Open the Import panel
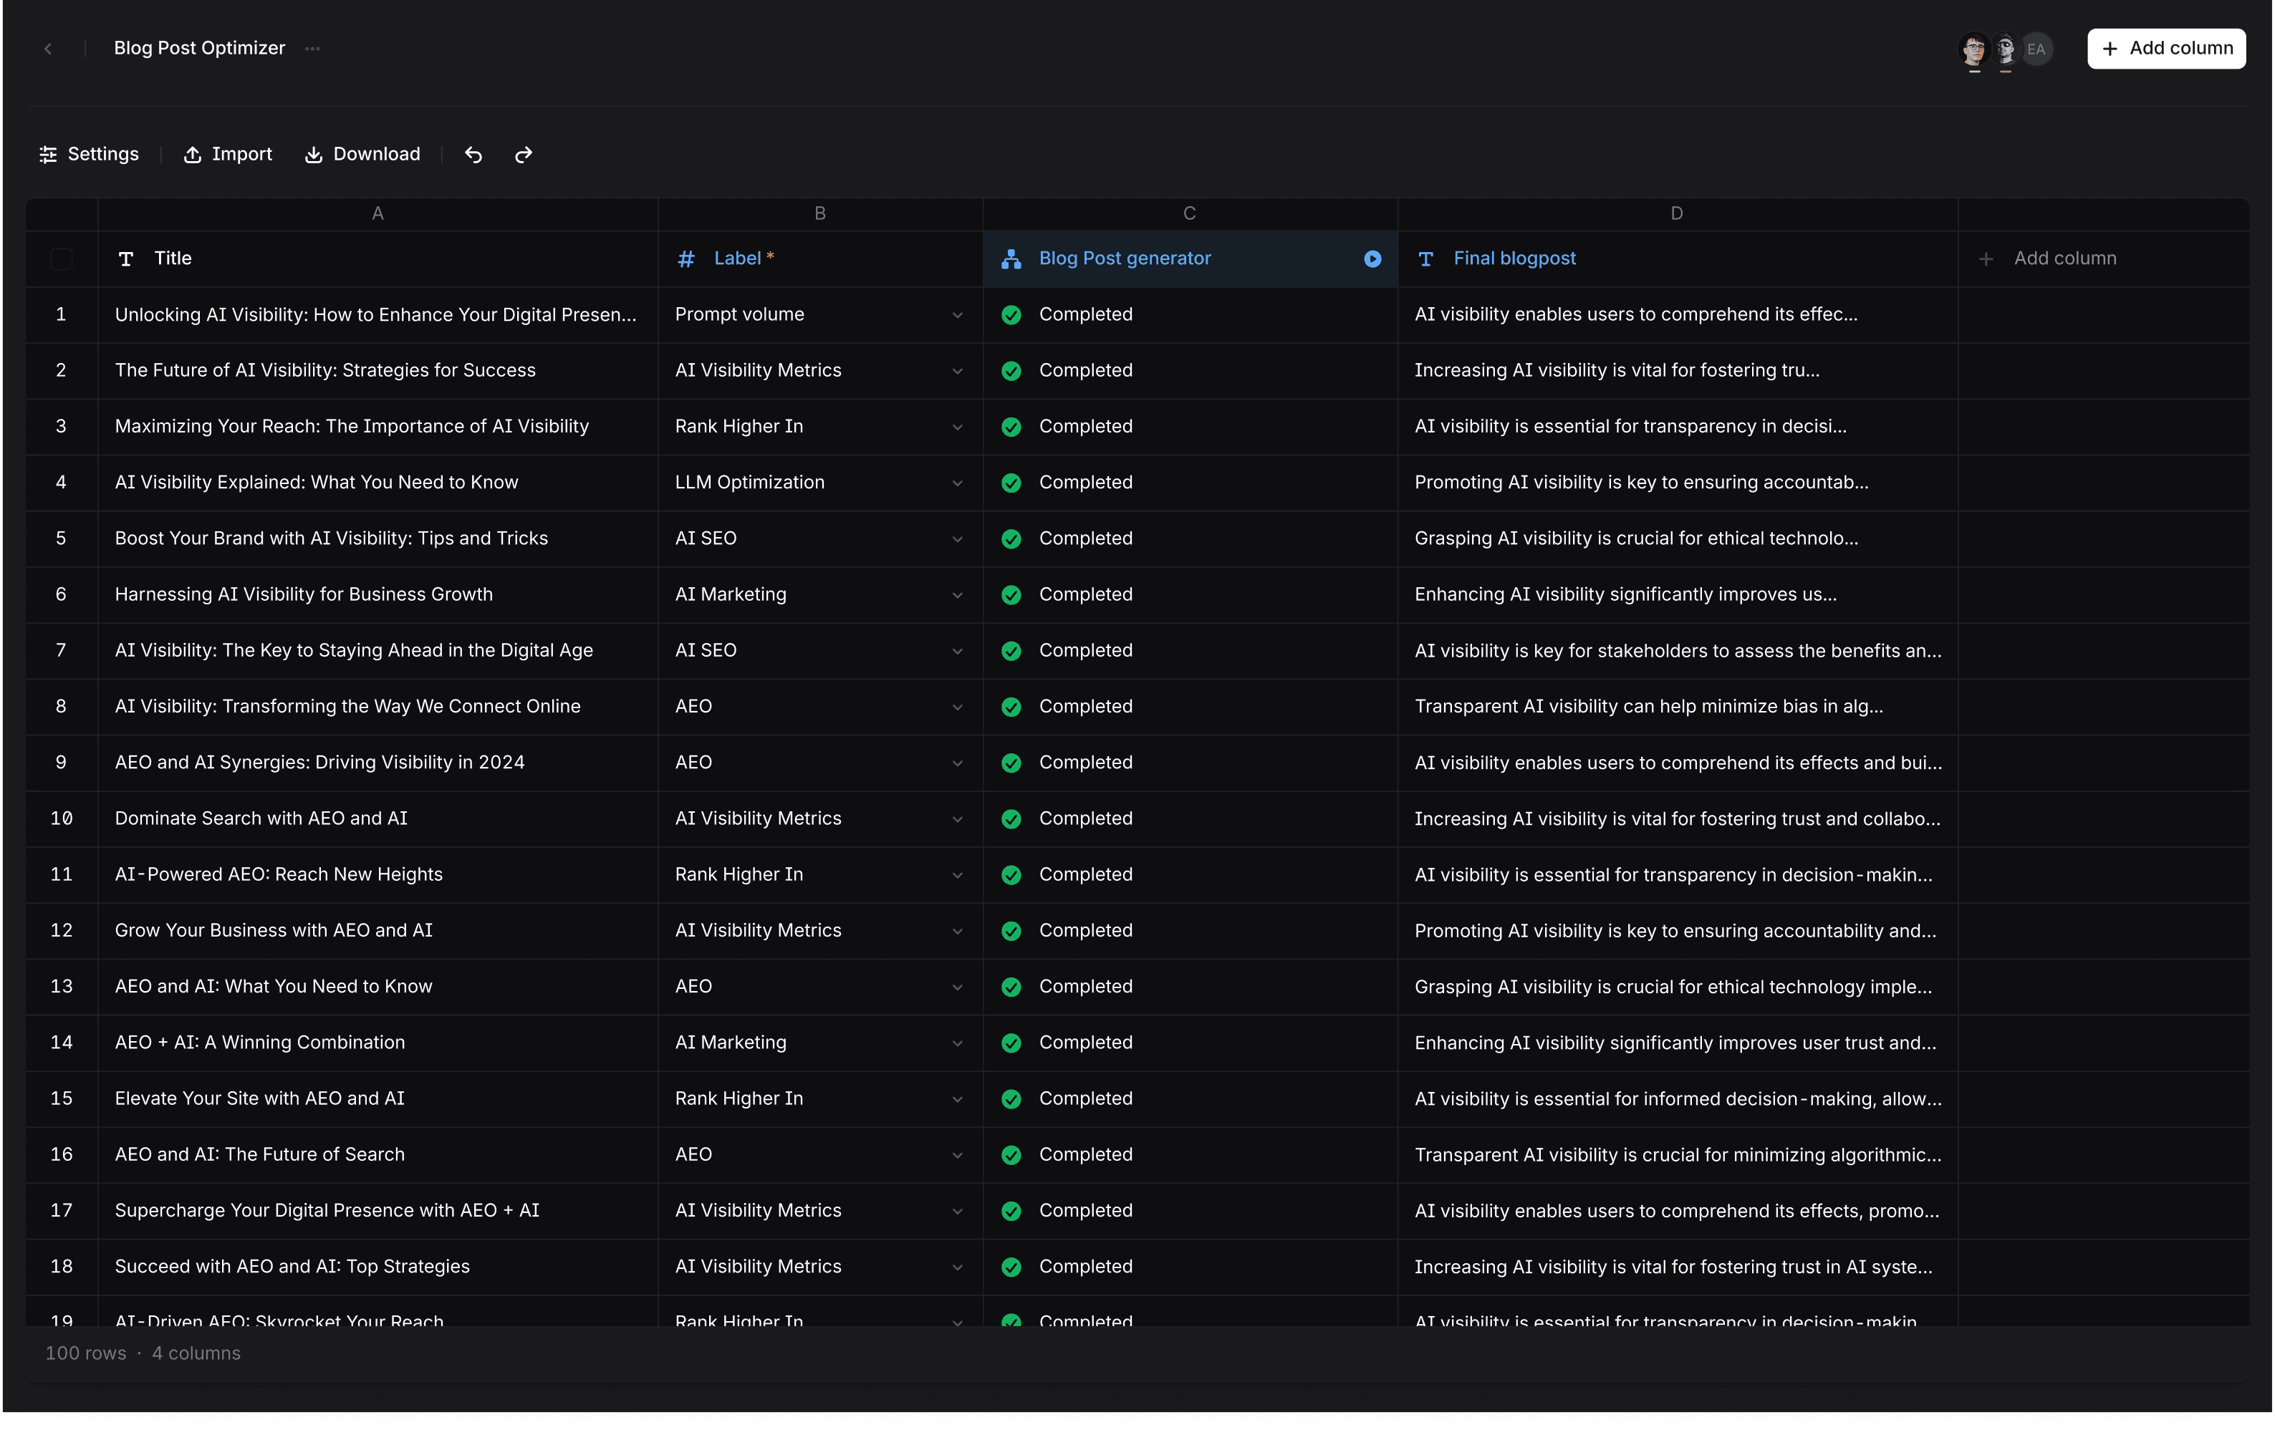 pyautogui.click(x=227, y=154)
